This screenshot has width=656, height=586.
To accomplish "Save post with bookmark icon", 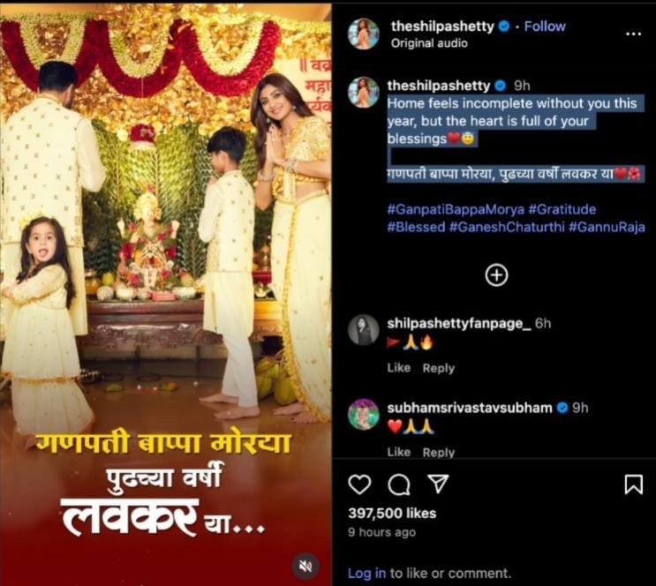I will [633, 484].
